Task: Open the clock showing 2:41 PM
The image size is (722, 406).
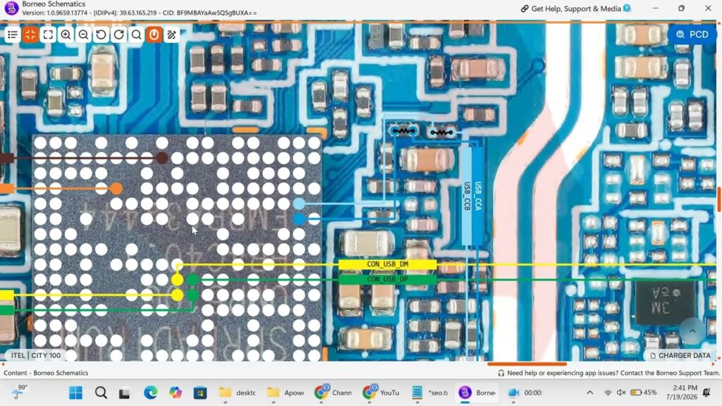Action: click(682, 392)
